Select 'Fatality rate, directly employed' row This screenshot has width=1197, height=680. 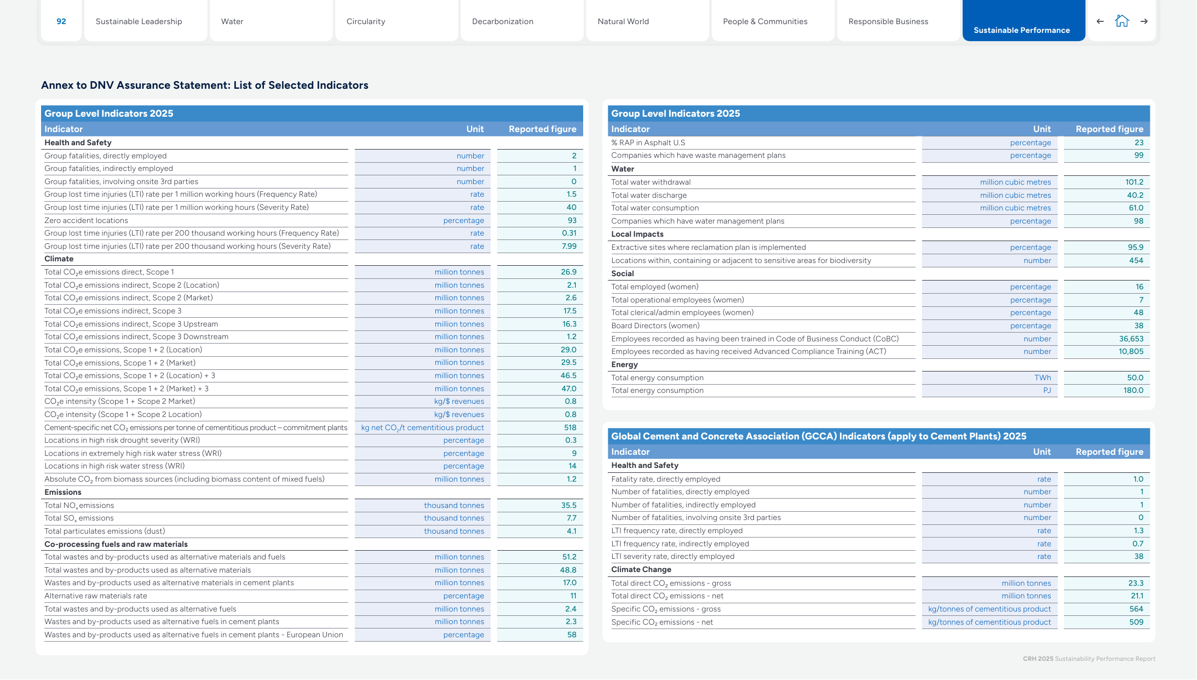point(880,479)
